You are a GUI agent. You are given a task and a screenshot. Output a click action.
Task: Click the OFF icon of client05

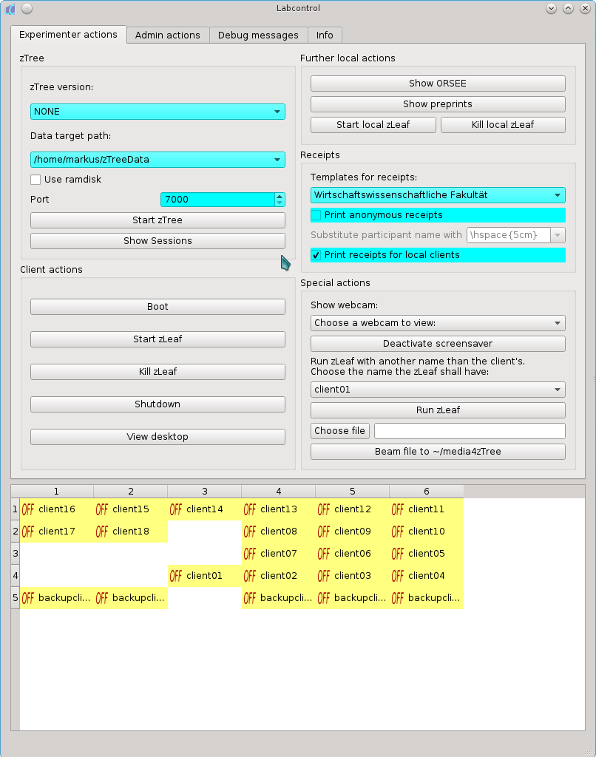tap(398, 554)
